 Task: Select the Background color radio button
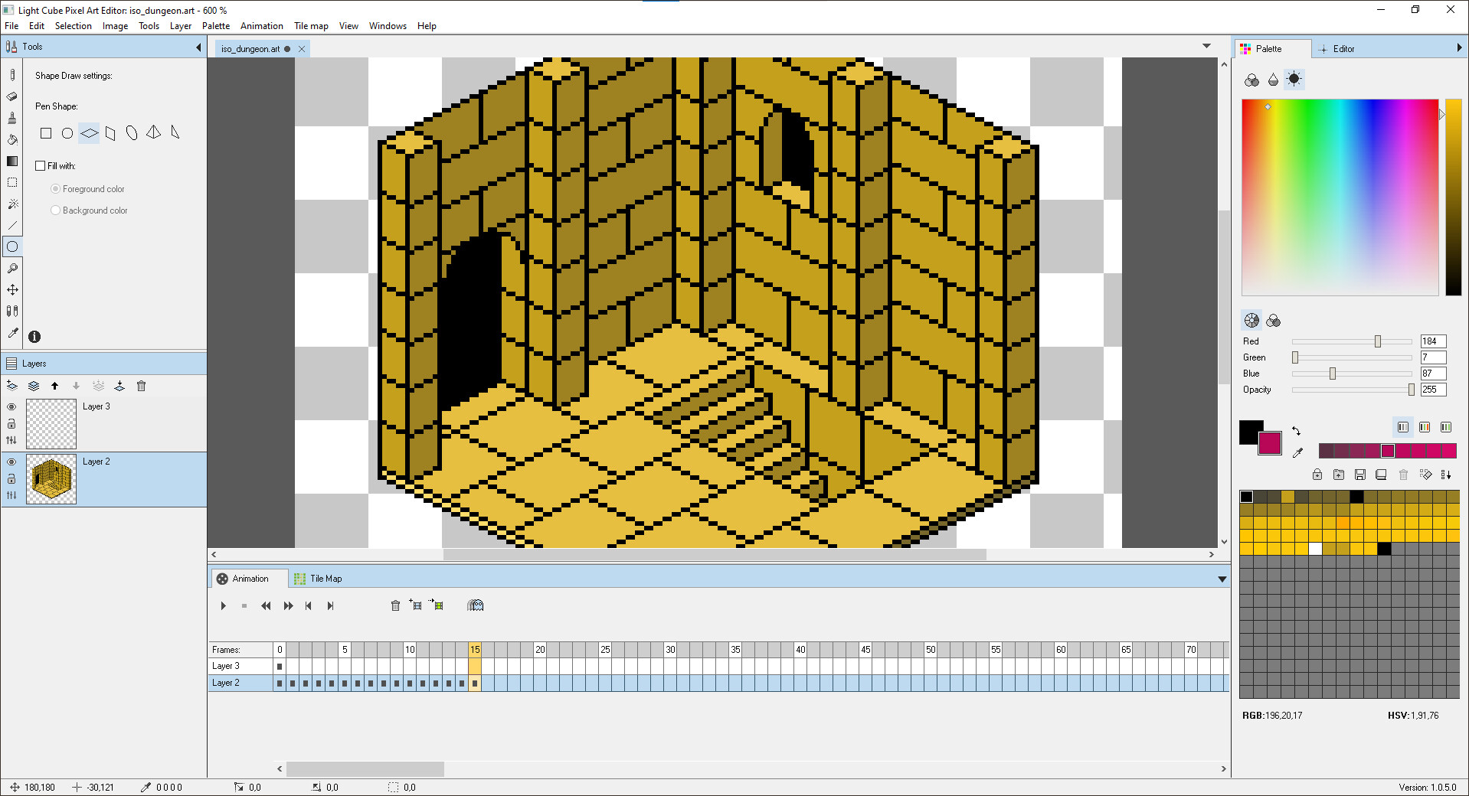tap(55, 210)
